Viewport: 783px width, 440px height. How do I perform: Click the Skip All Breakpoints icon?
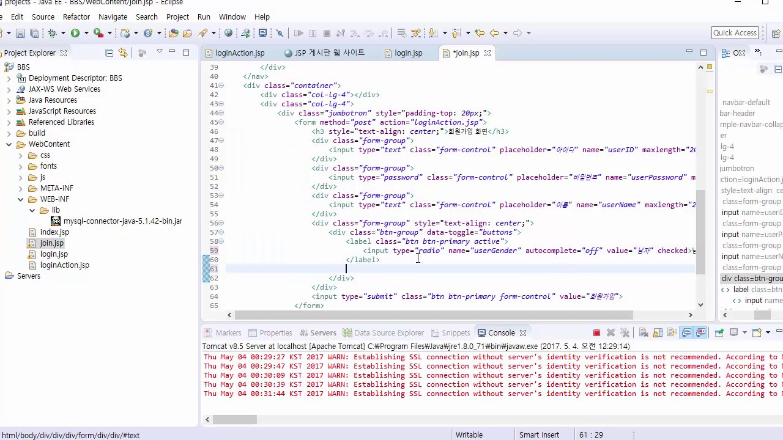[x=280, y=33]
